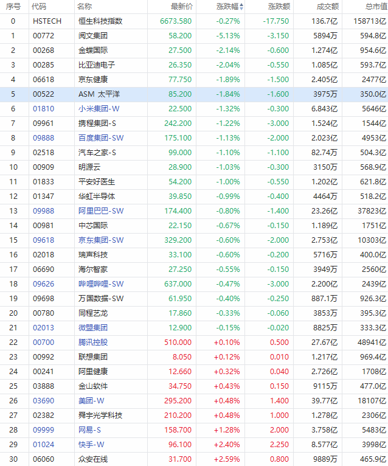388x466 pixels.
Task: Select the 众安在线 row name
Action: tap(93, 459)
